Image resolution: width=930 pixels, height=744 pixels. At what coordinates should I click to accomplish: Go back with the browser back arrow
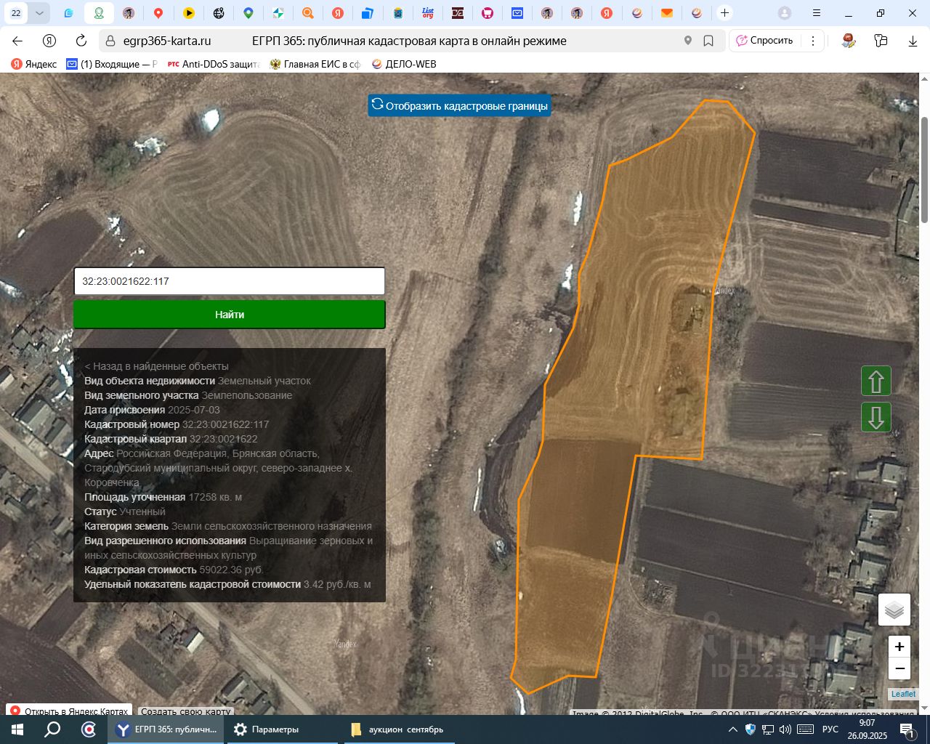pyautogui.click(x=17, y=41)
